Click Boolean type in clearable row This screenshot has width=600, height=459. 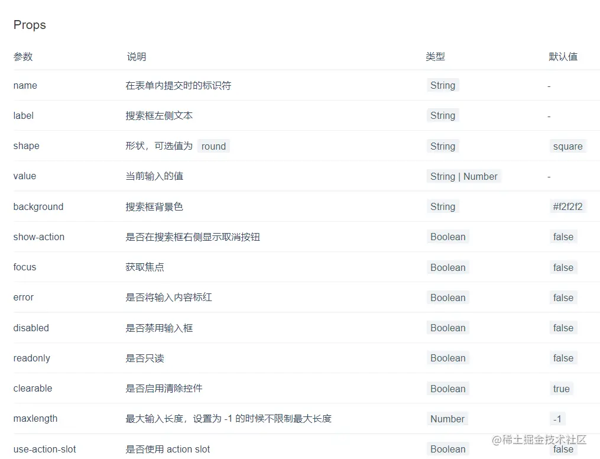point(448,389)
